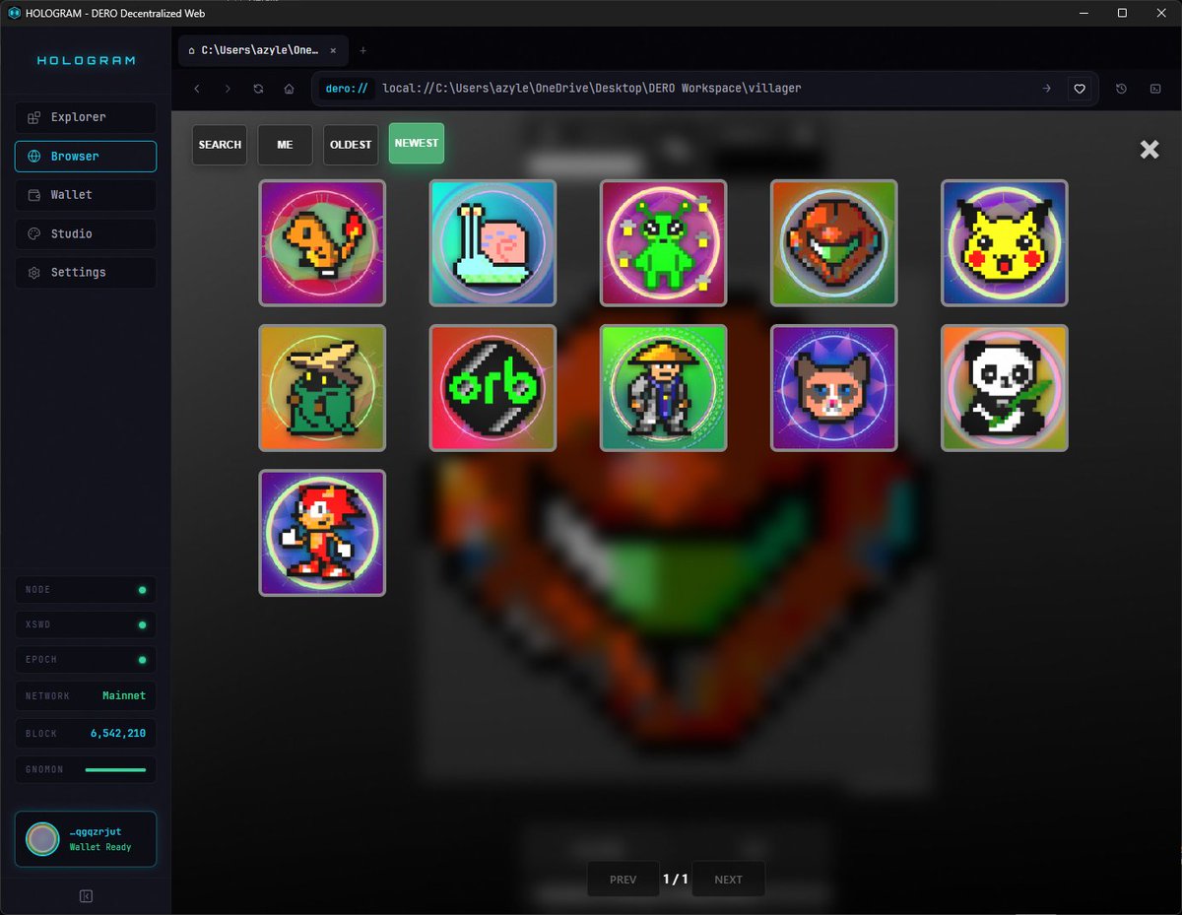Click the XSWD status row
The height and width of the screenshot is (915, 1182).
[x=85, y=624]
